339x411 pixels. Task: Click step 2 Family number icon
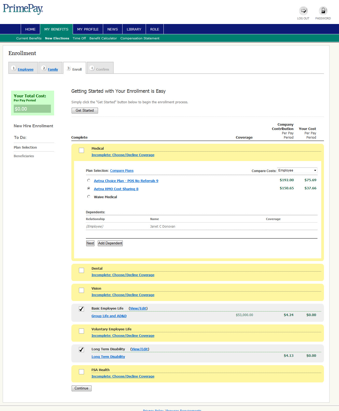[x=44, y=68]
